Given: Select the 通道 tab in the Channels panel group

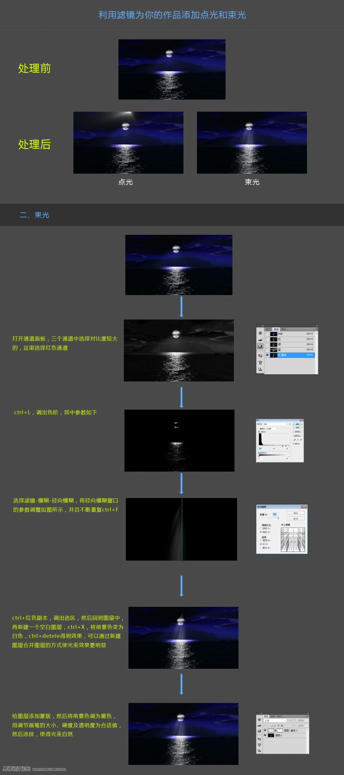Looking at the screenshot, I should pyautogui.click(x=276, y=329).
